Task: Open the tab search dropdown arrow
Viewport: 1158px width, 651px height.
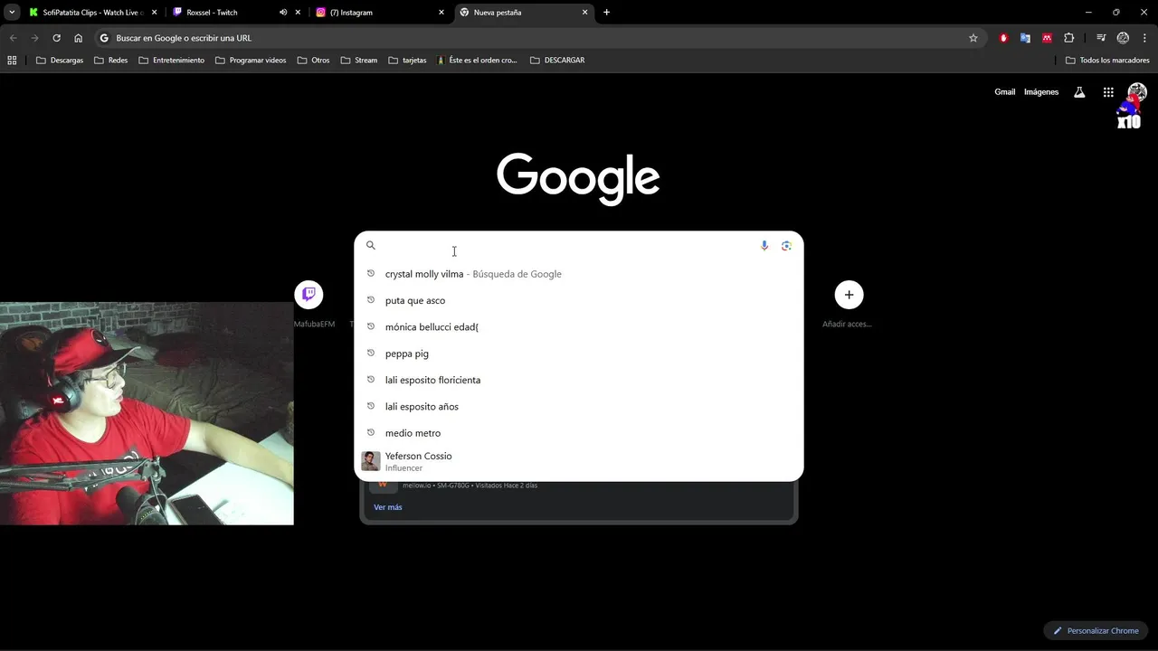Action: pyautogui.click(x=12, y=13)
